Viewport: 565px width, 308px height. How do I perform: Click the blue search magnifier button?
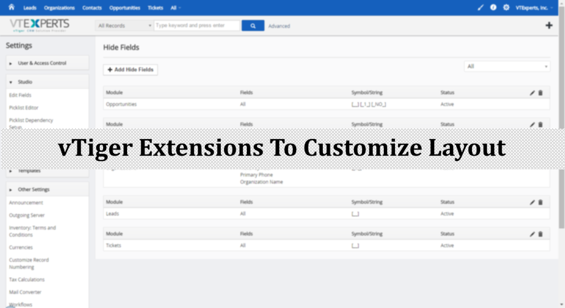pyautogui.click(x=253, y=26)
